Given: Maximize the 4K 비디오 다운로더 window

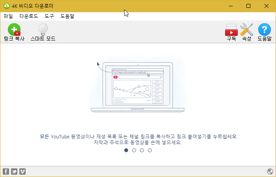Looking at the screenshot, I should tap(248, 6).
